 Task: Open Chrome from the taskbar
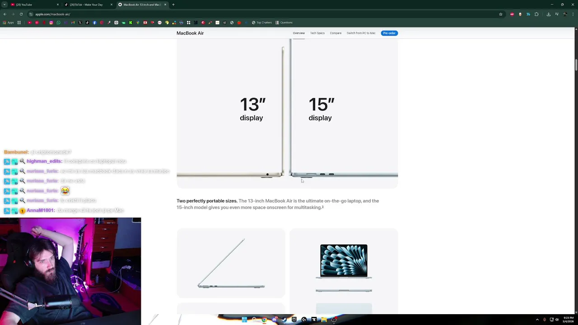(264, 320)
